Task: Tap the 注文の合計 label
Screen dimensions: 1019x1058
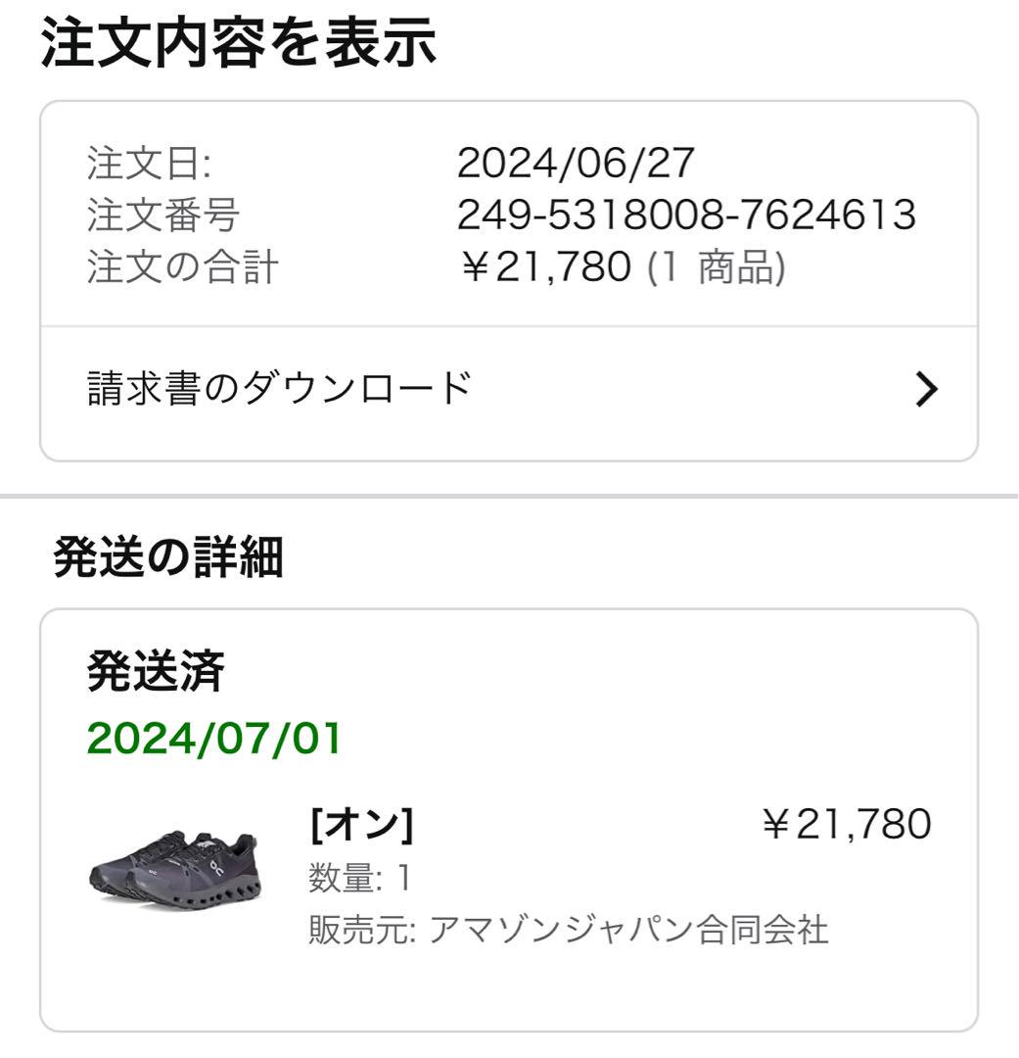Action: click(182, 266)
